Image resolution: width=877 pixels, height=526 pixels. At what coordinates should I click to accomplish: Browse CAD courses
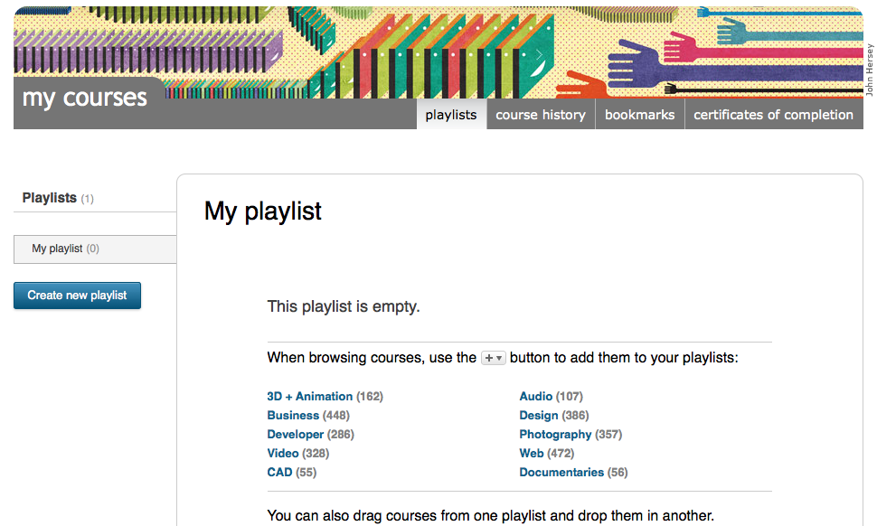(x=279, y=473)
